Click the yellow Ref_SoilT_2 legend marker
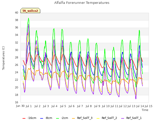Viewport: 164px width, 123px height. coord(98,118)
